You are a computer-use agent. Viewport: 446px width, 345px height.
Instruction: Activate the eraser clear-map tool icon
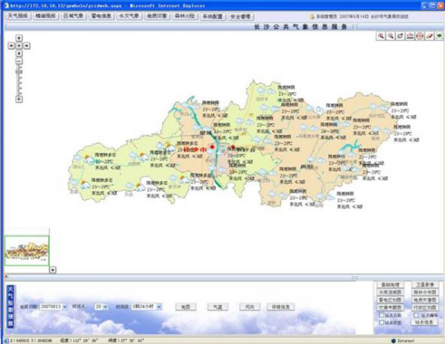point(430,36)
